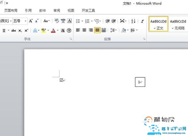Click the Text Effects glowing A icon
Viewport: 188px width, 136px height.
[35, 30]
